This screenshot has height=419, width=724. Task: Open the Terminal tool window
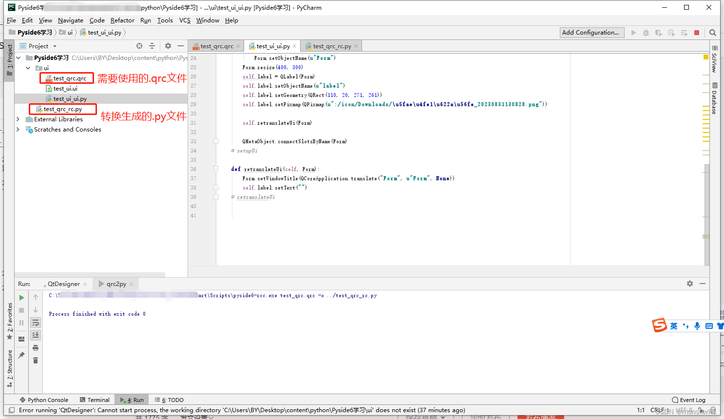point(95,400)
